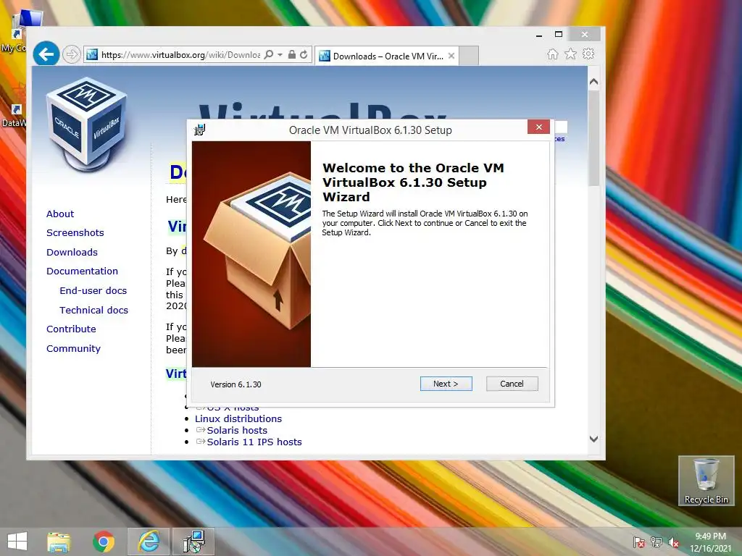This screenshot has width=742, height=556.
Task: Open the Contribute sidebar link
Action: [71, 329]
